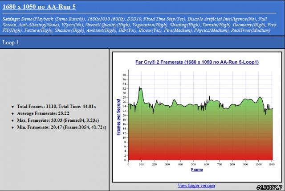The width and height of the screenshot is (285, 191).
Task: Click the 'Average Framerate: 25.22' line
Action: tap(43, 113)
